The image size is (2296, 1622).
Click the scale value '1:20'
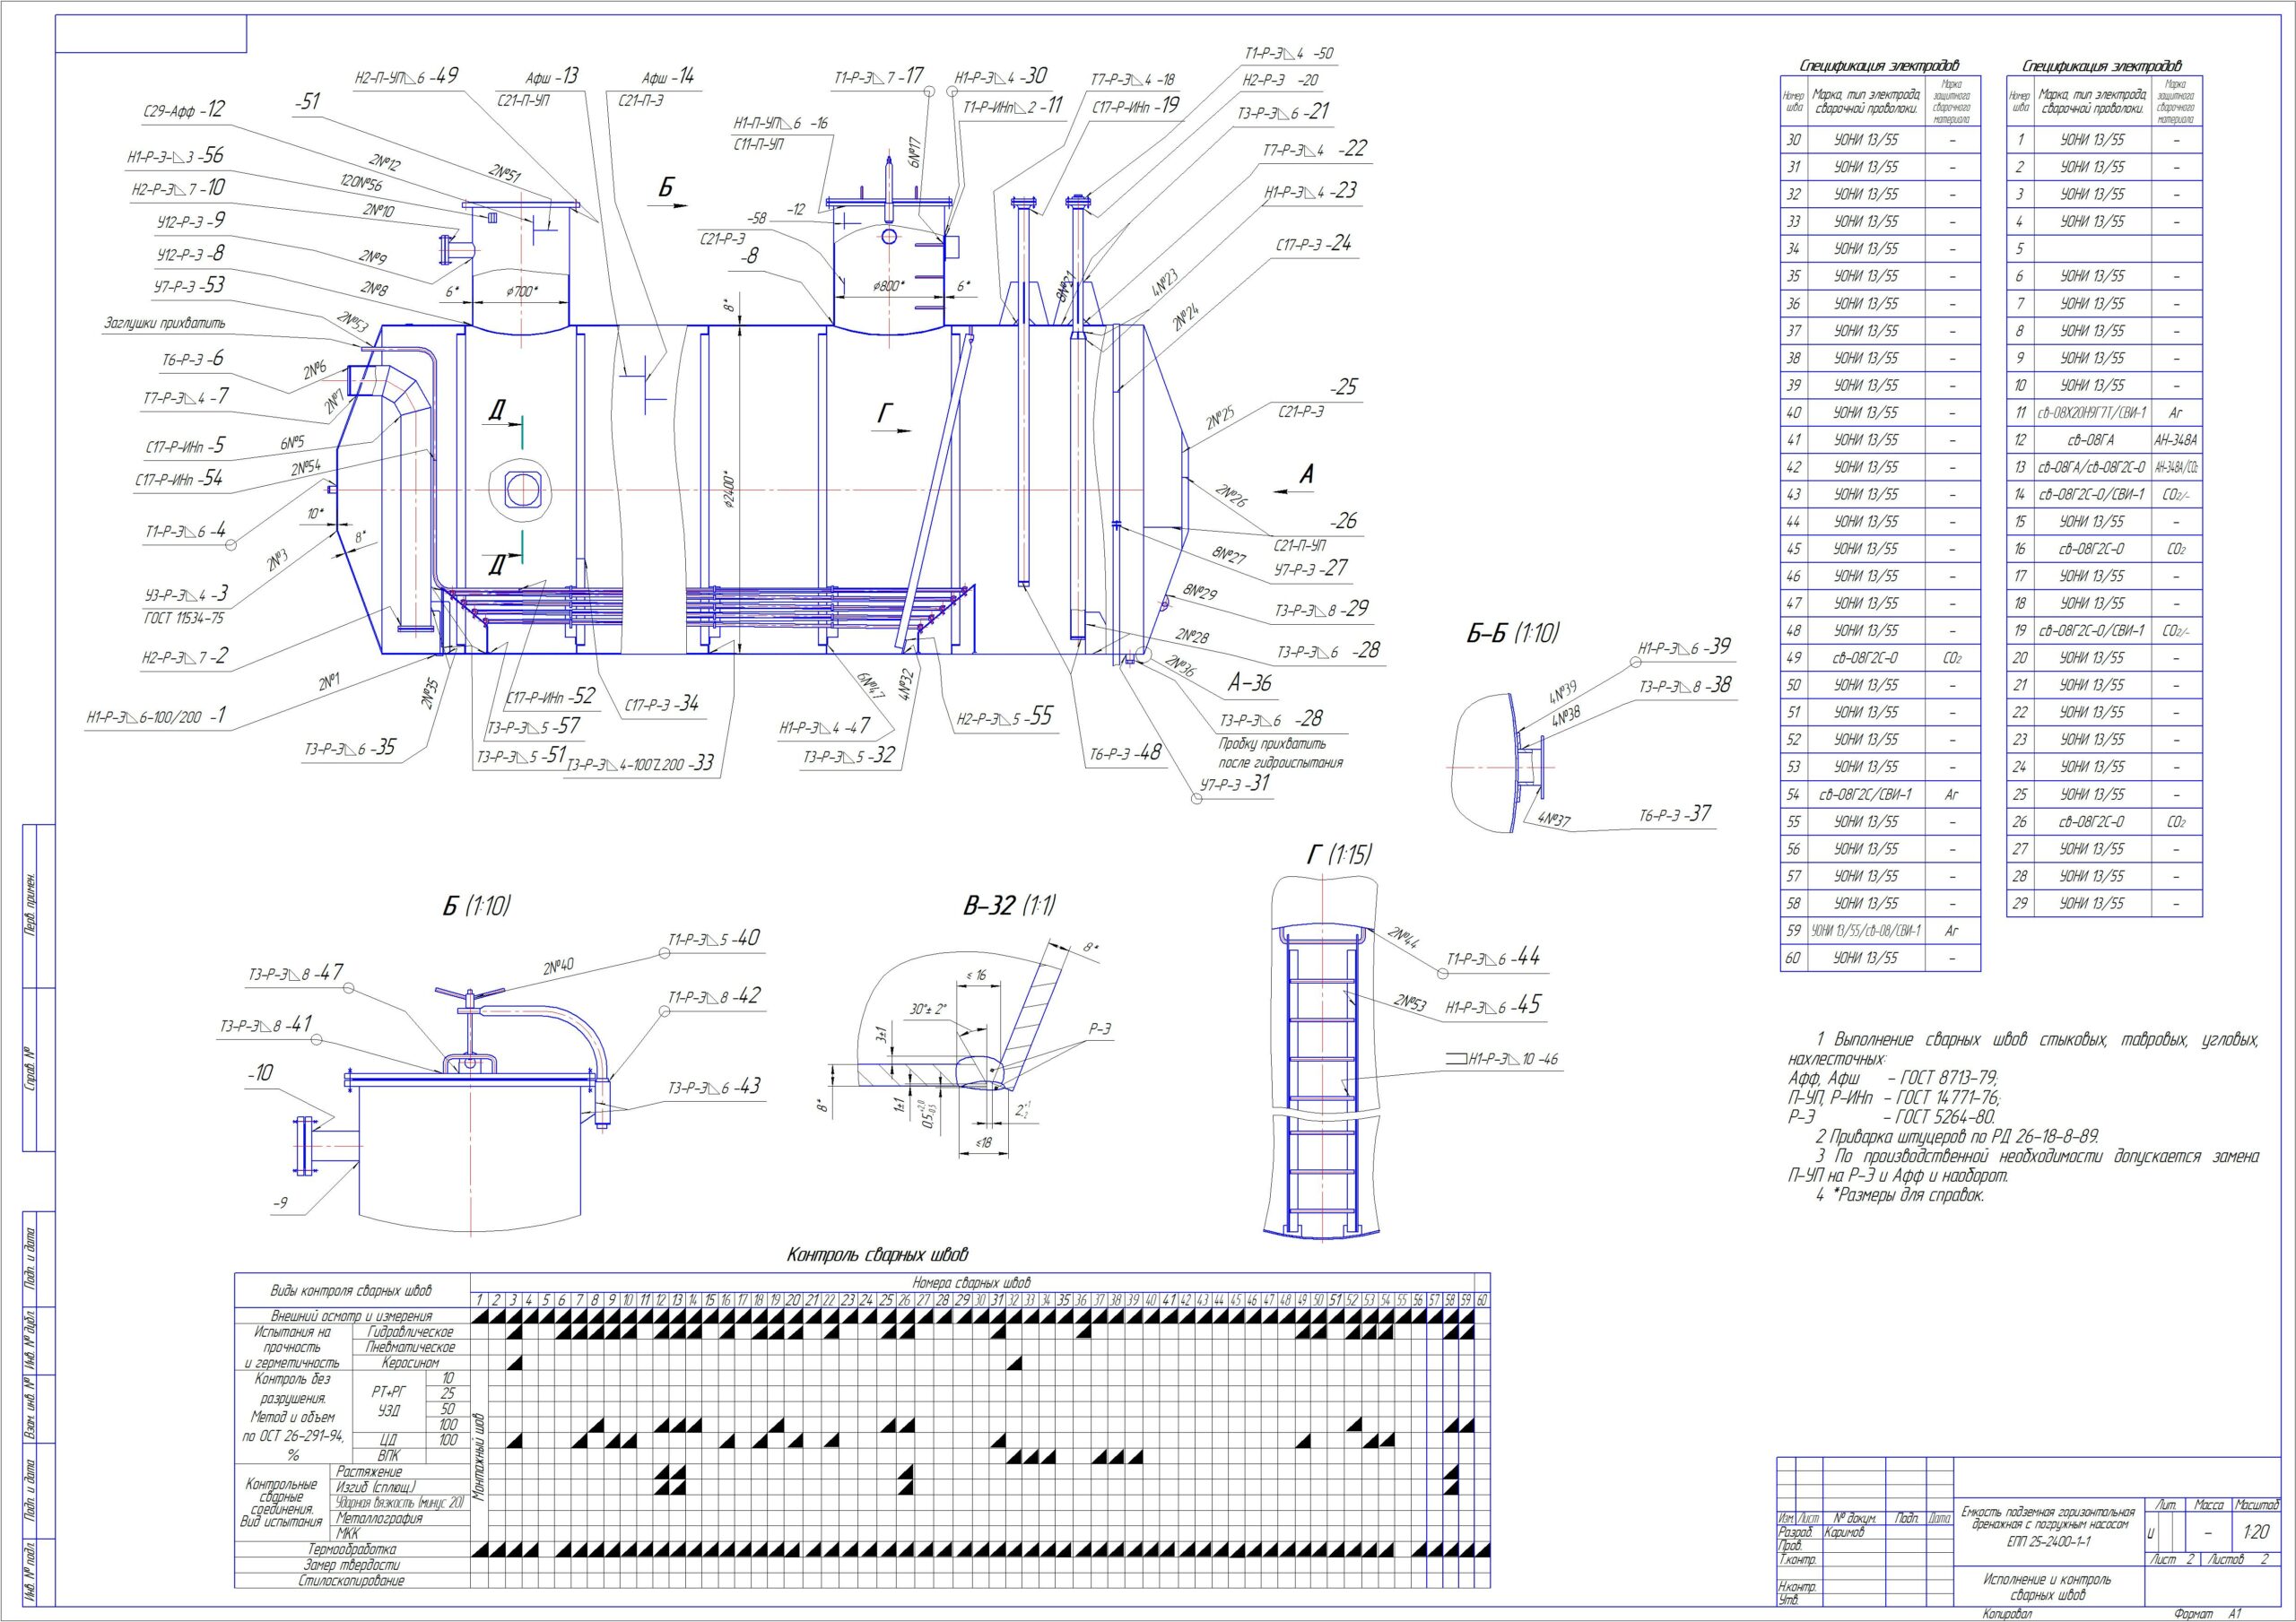(x=2256, y=1532)
